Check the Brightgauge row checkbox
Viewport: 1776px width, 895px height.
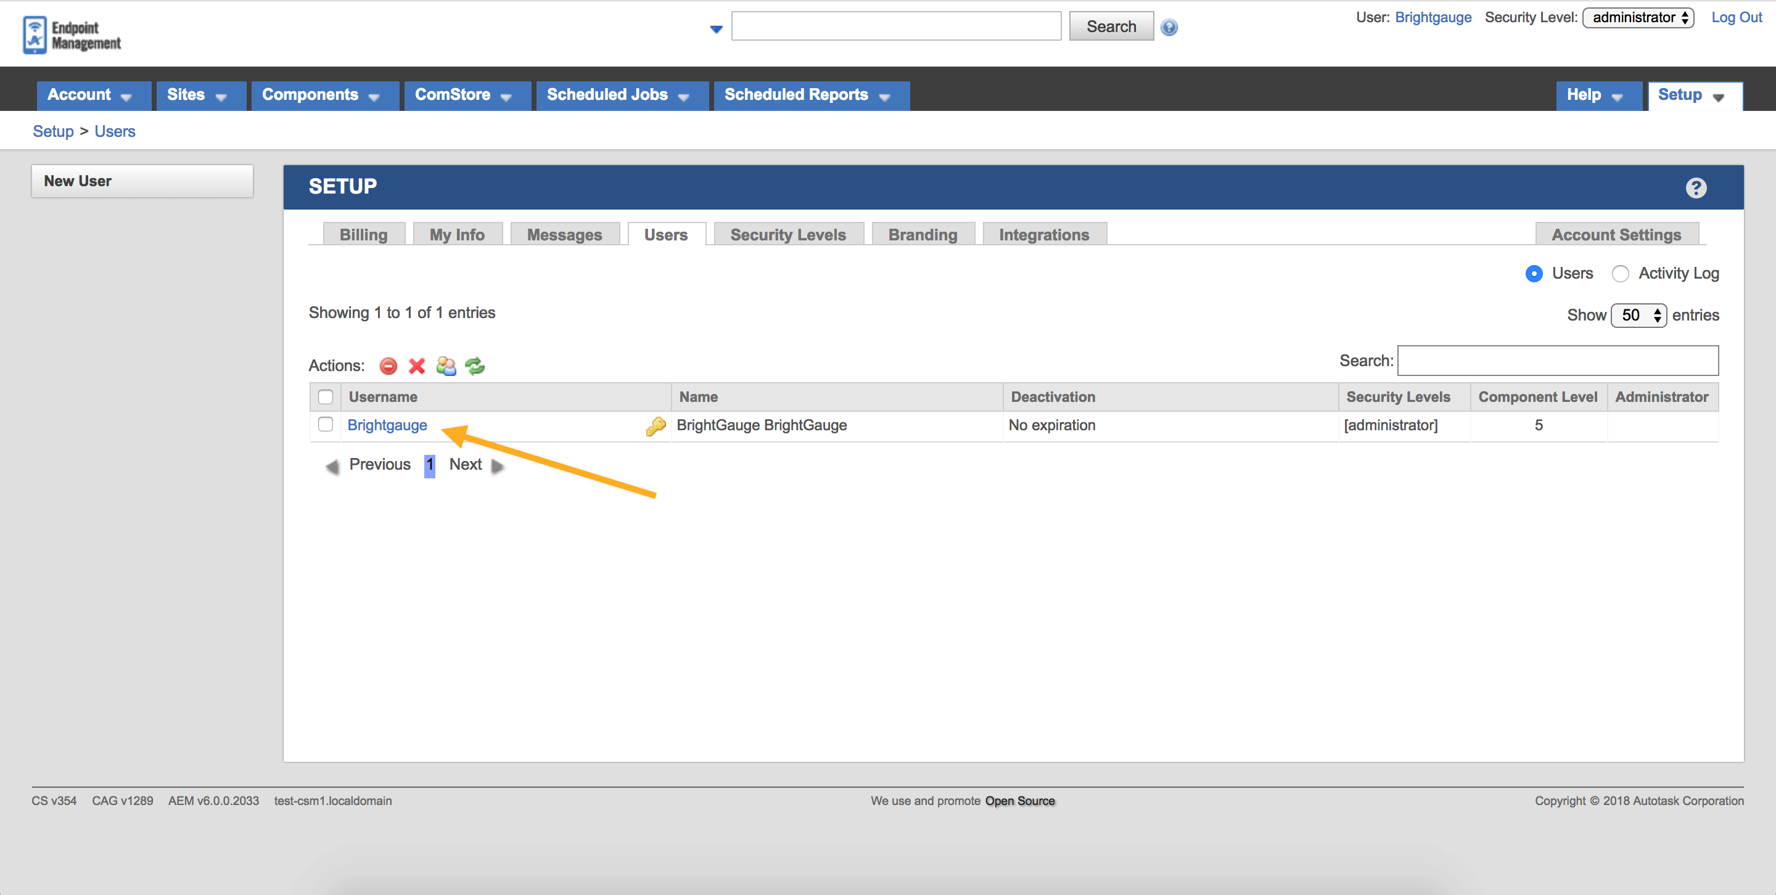(326, 425)
